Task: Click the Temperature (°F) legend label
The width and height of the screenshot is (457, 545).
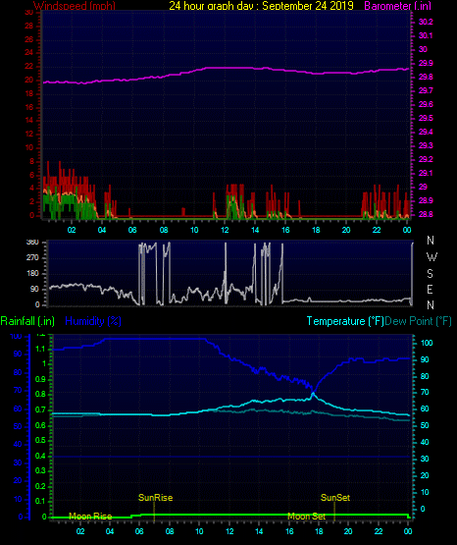Action: coord(345,321)
